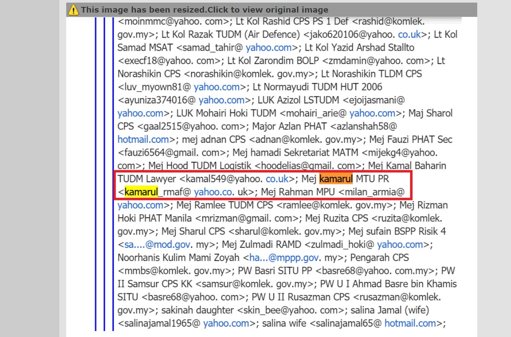Click the text '<fauzi6564@gmail. com>'
This screenshot has height=337, width=511.
173,153
